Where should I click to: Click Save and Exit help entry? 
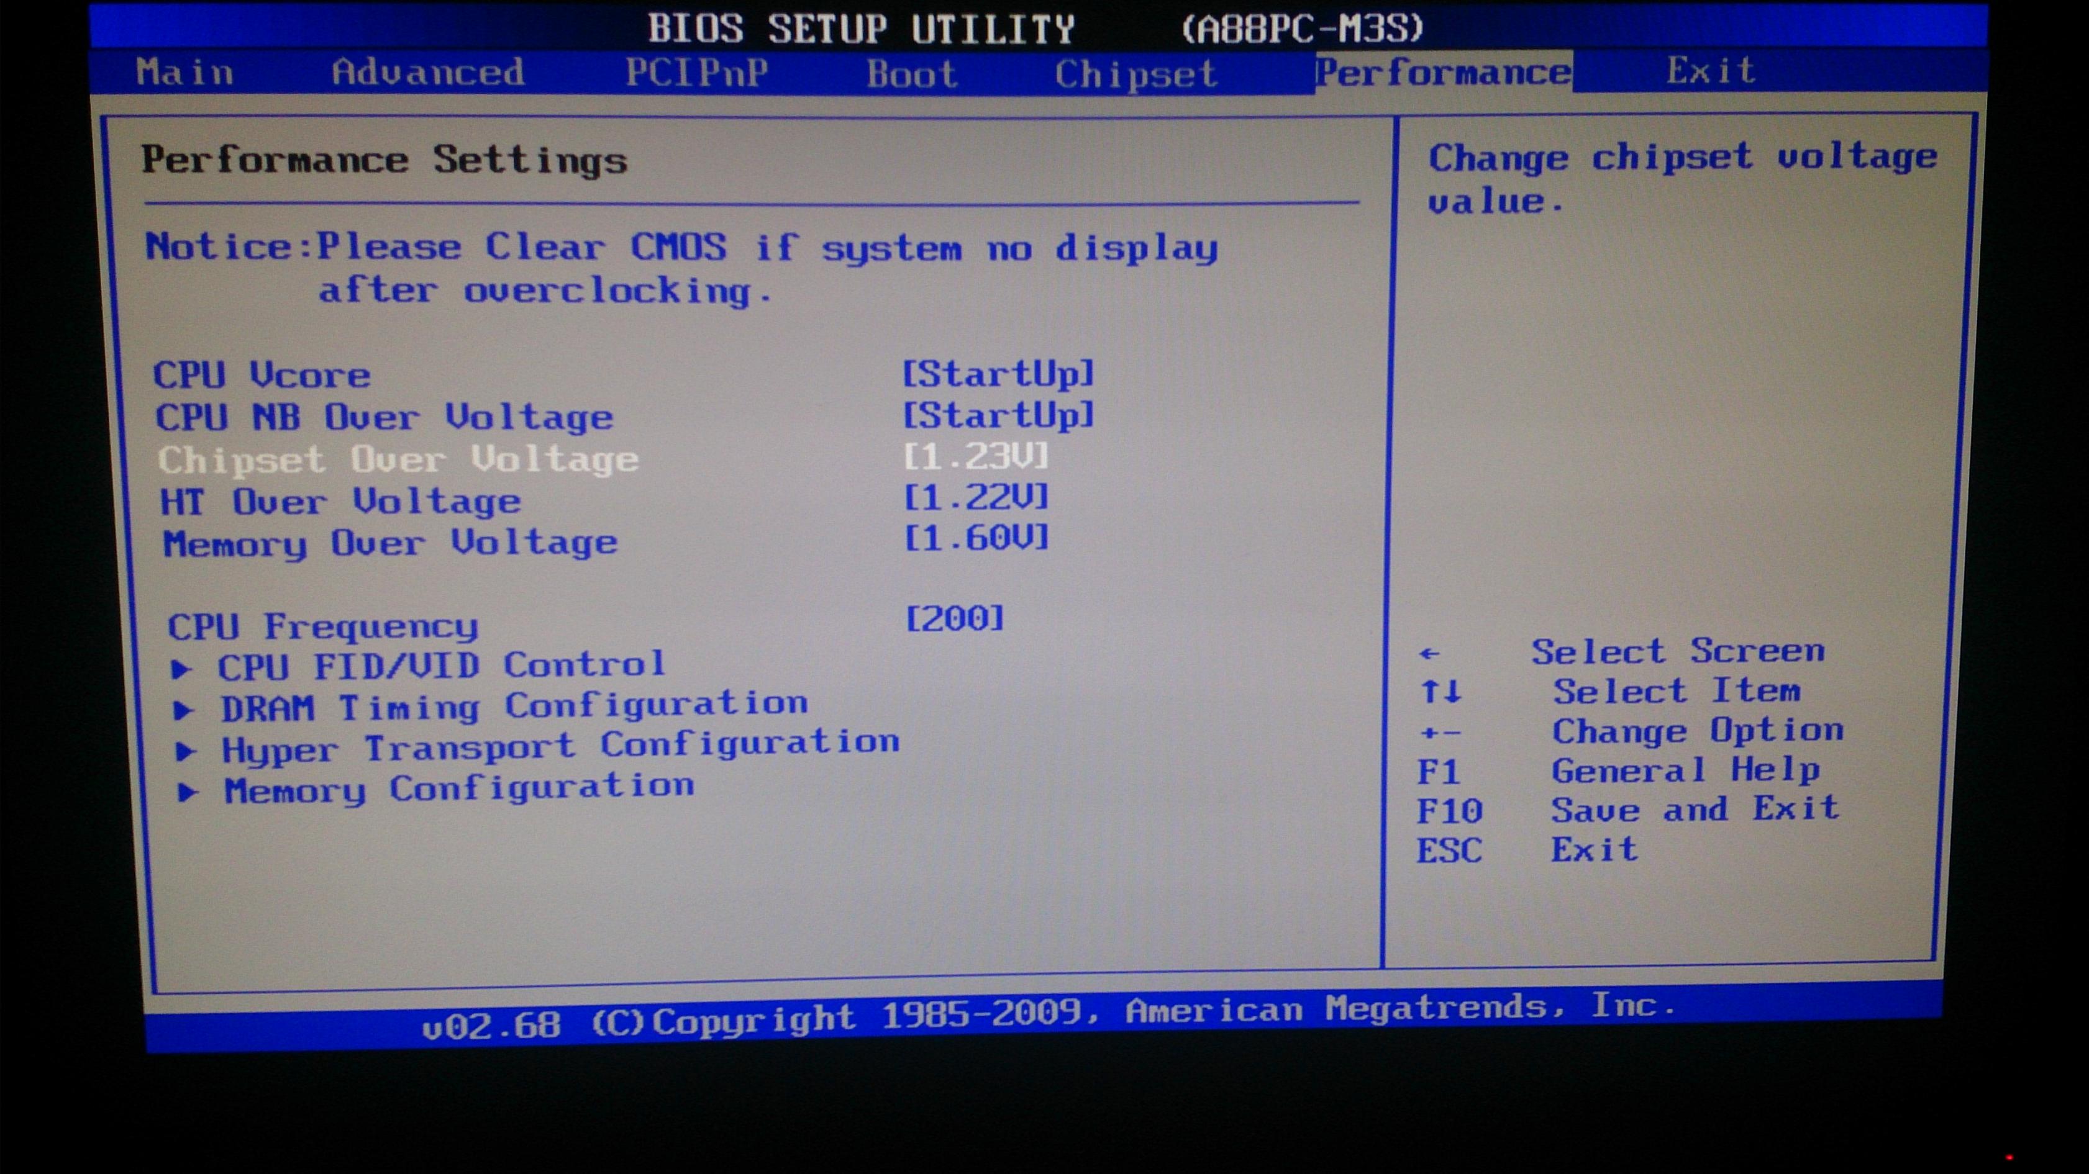1694,809
